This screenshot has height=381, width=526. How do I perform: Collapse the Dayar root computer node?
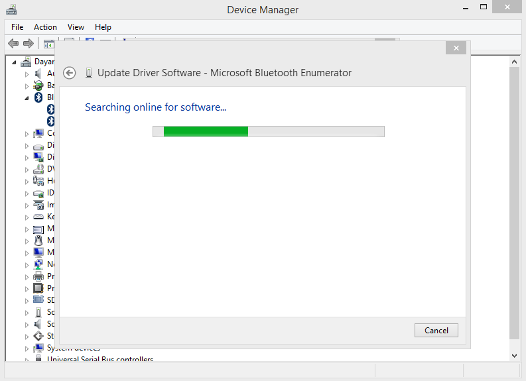[14, 62]
